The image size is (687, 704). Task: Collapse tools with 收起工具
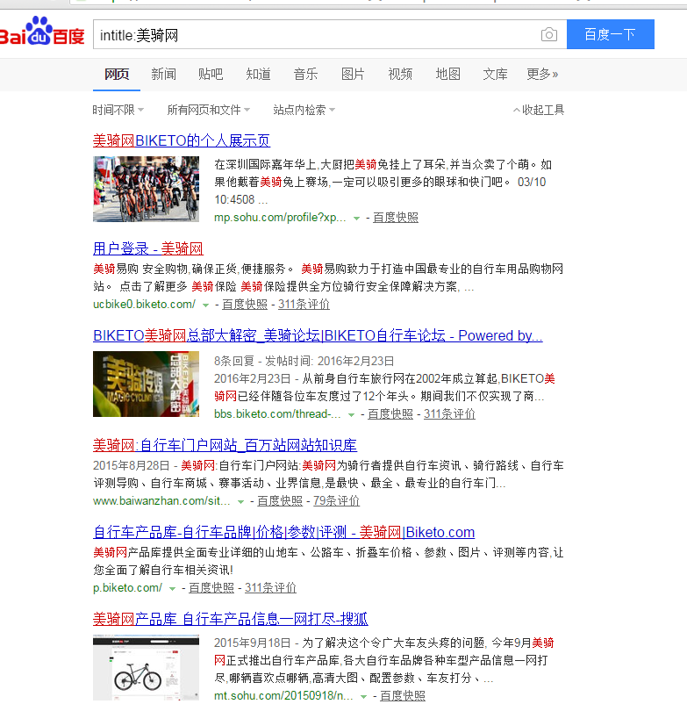pos(539,111)
